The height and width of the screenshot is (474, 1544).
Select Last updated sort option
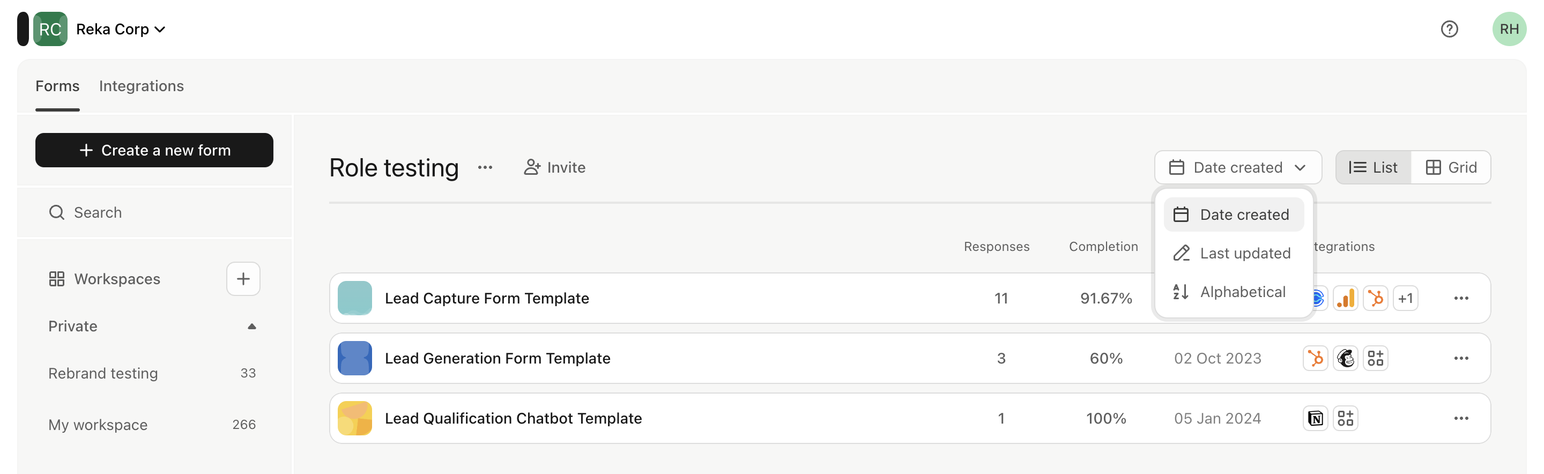(x=1233, y=254)
